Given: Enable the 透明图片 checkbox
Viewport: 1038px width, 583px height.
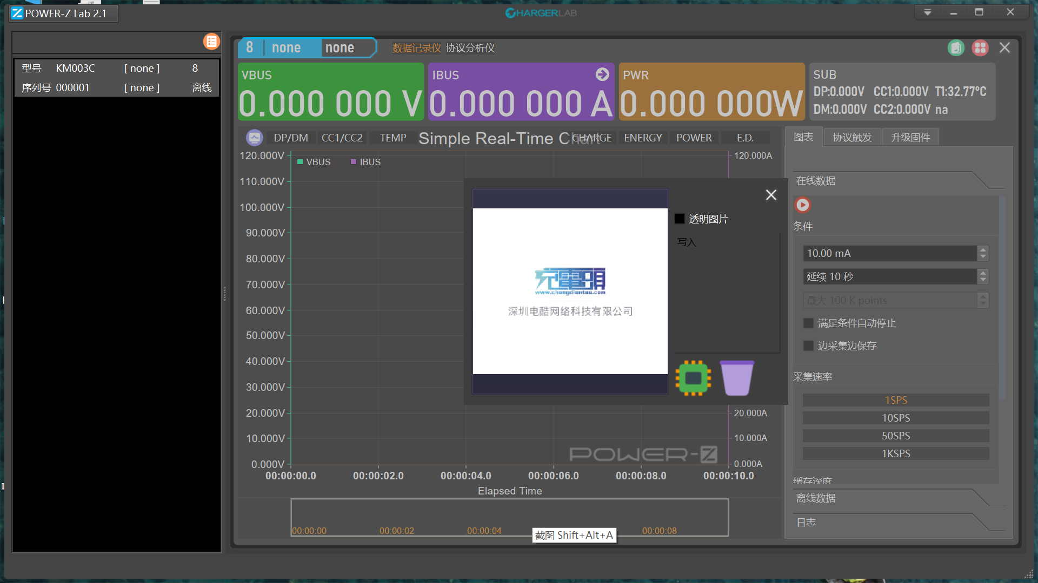Looking at the screenshot, I should pos(680,219).
